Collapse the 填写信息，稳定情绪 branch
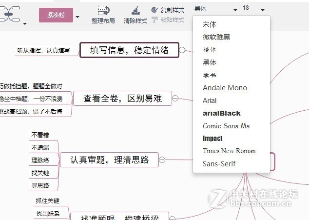 click(182, 50)
